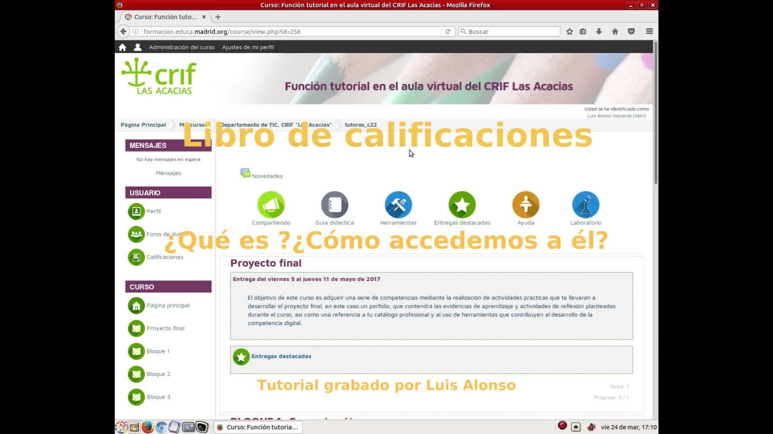Click the Página Principal breadcrumb
Image resolution: width=773 pixels, height=434 pixels.
143,125
